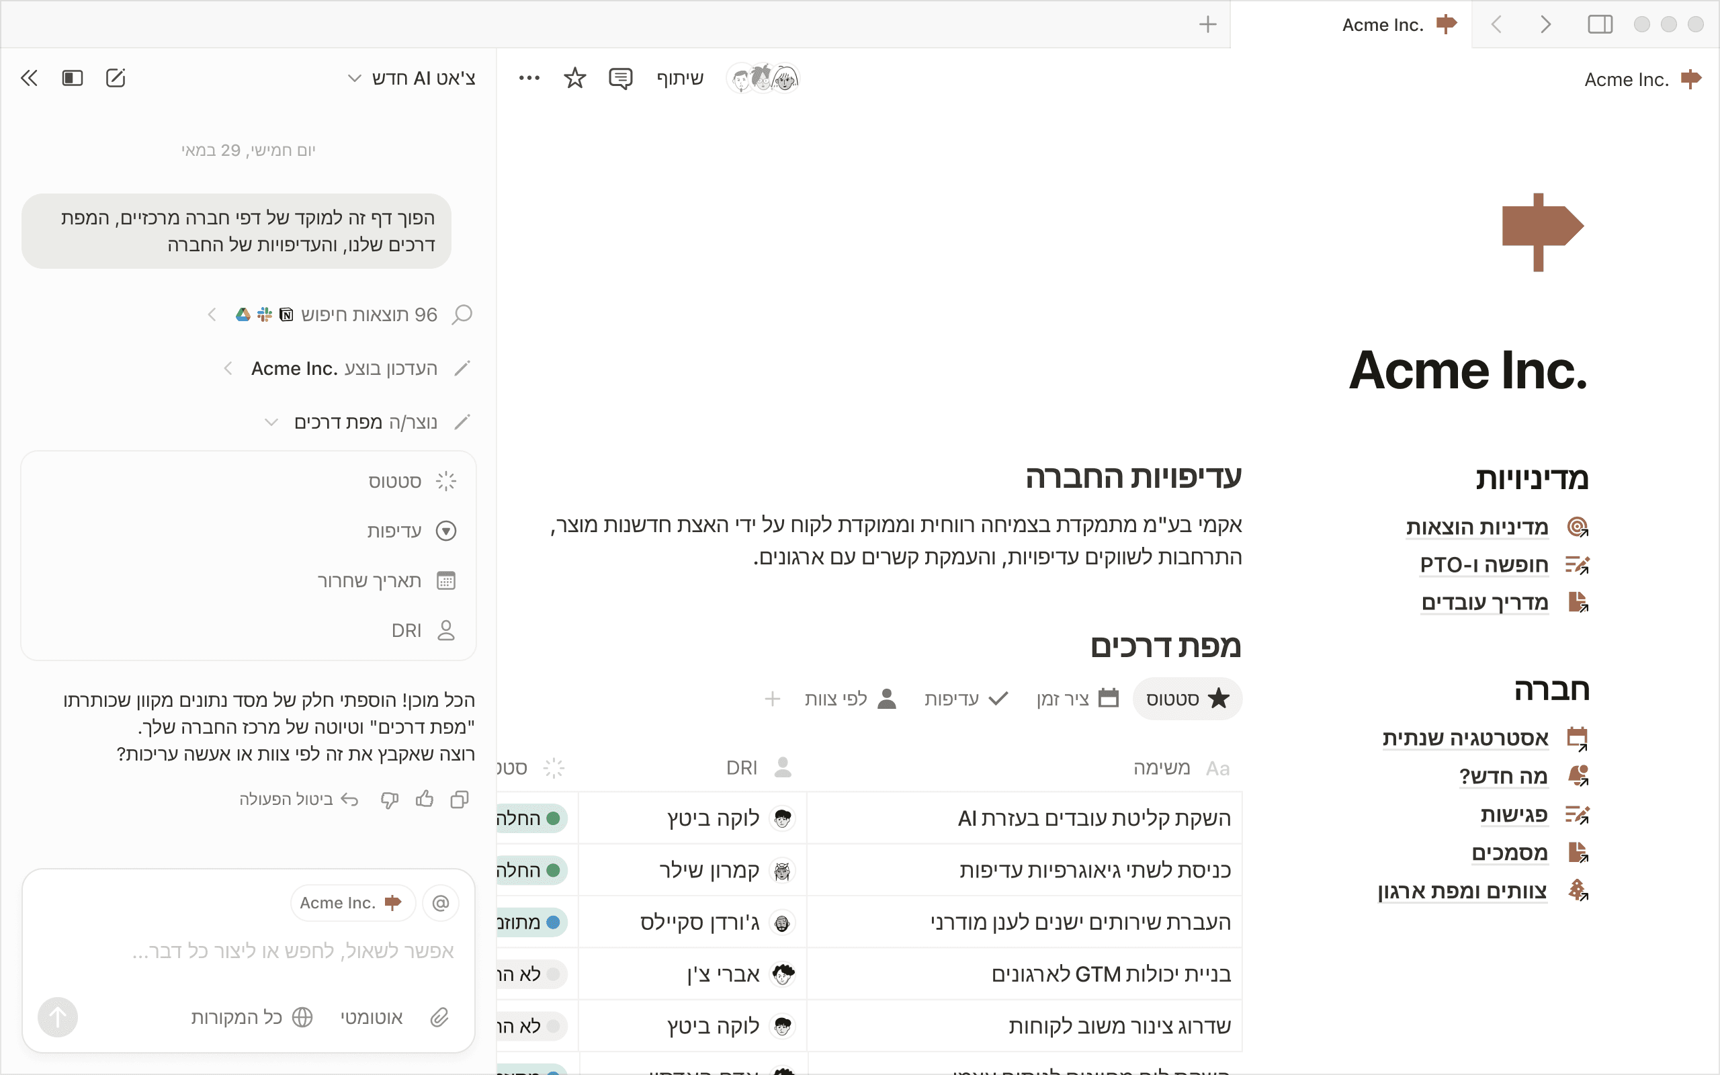Open the מדיניות הוצאות page link
This screenshot has width=1720, height=1075.
tap(1476, 527)
